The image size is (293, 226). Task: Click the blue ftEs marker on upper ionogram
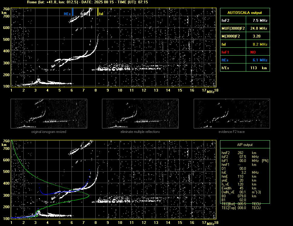pyautogui.click(x=73, y=12)
